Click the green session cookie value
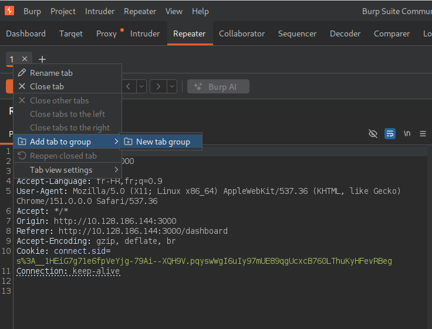 pos(204,261)
